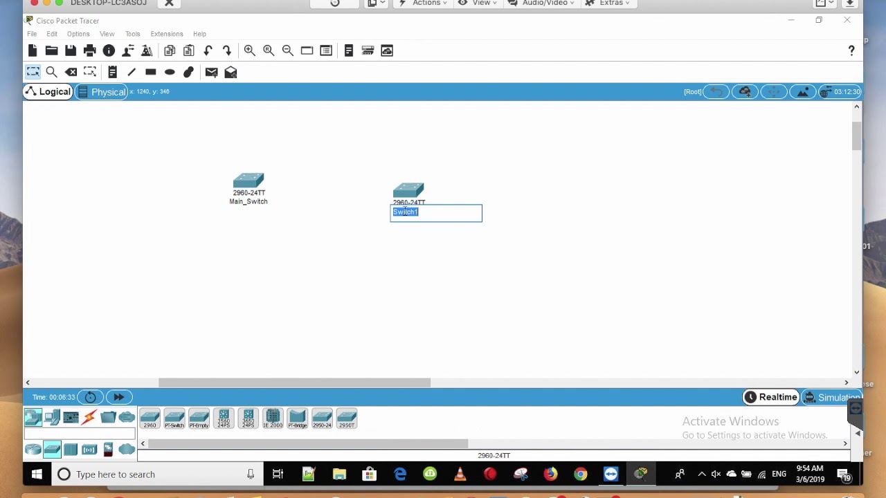Switch to Realtime mode

[770, 397]
